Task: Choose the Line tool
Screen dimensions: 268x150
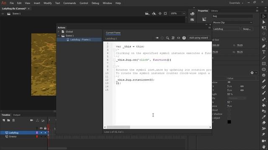Action: 264,58
